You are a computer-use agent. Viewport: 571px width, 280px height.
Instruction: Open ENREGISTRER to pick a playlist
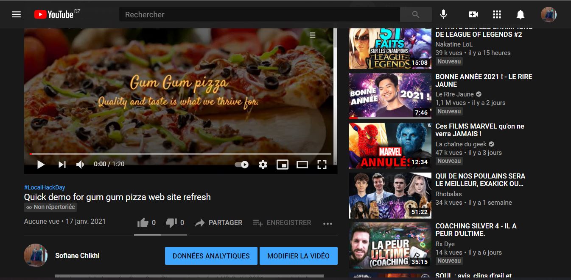pos(282,222)
